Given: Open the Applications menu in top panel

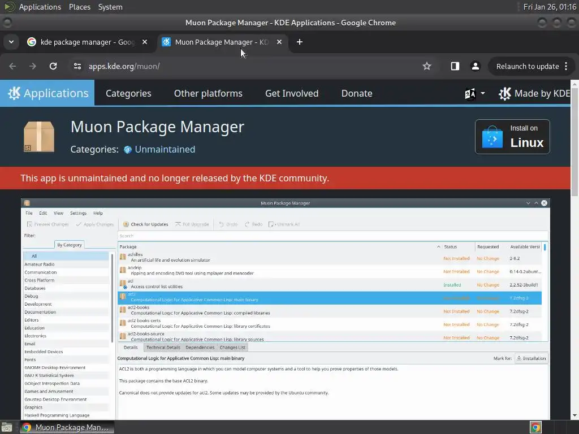Looking at the screenshot, I should pos(40,7).
